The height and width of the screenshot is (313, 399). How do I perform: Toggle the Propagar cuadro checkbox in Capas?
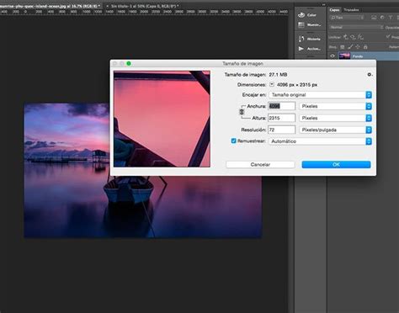tap(388, 36)
